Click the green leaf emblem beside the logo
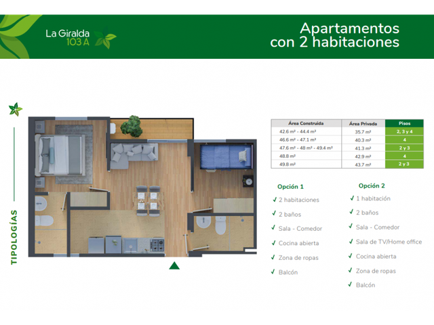 [x=105, y=38]
